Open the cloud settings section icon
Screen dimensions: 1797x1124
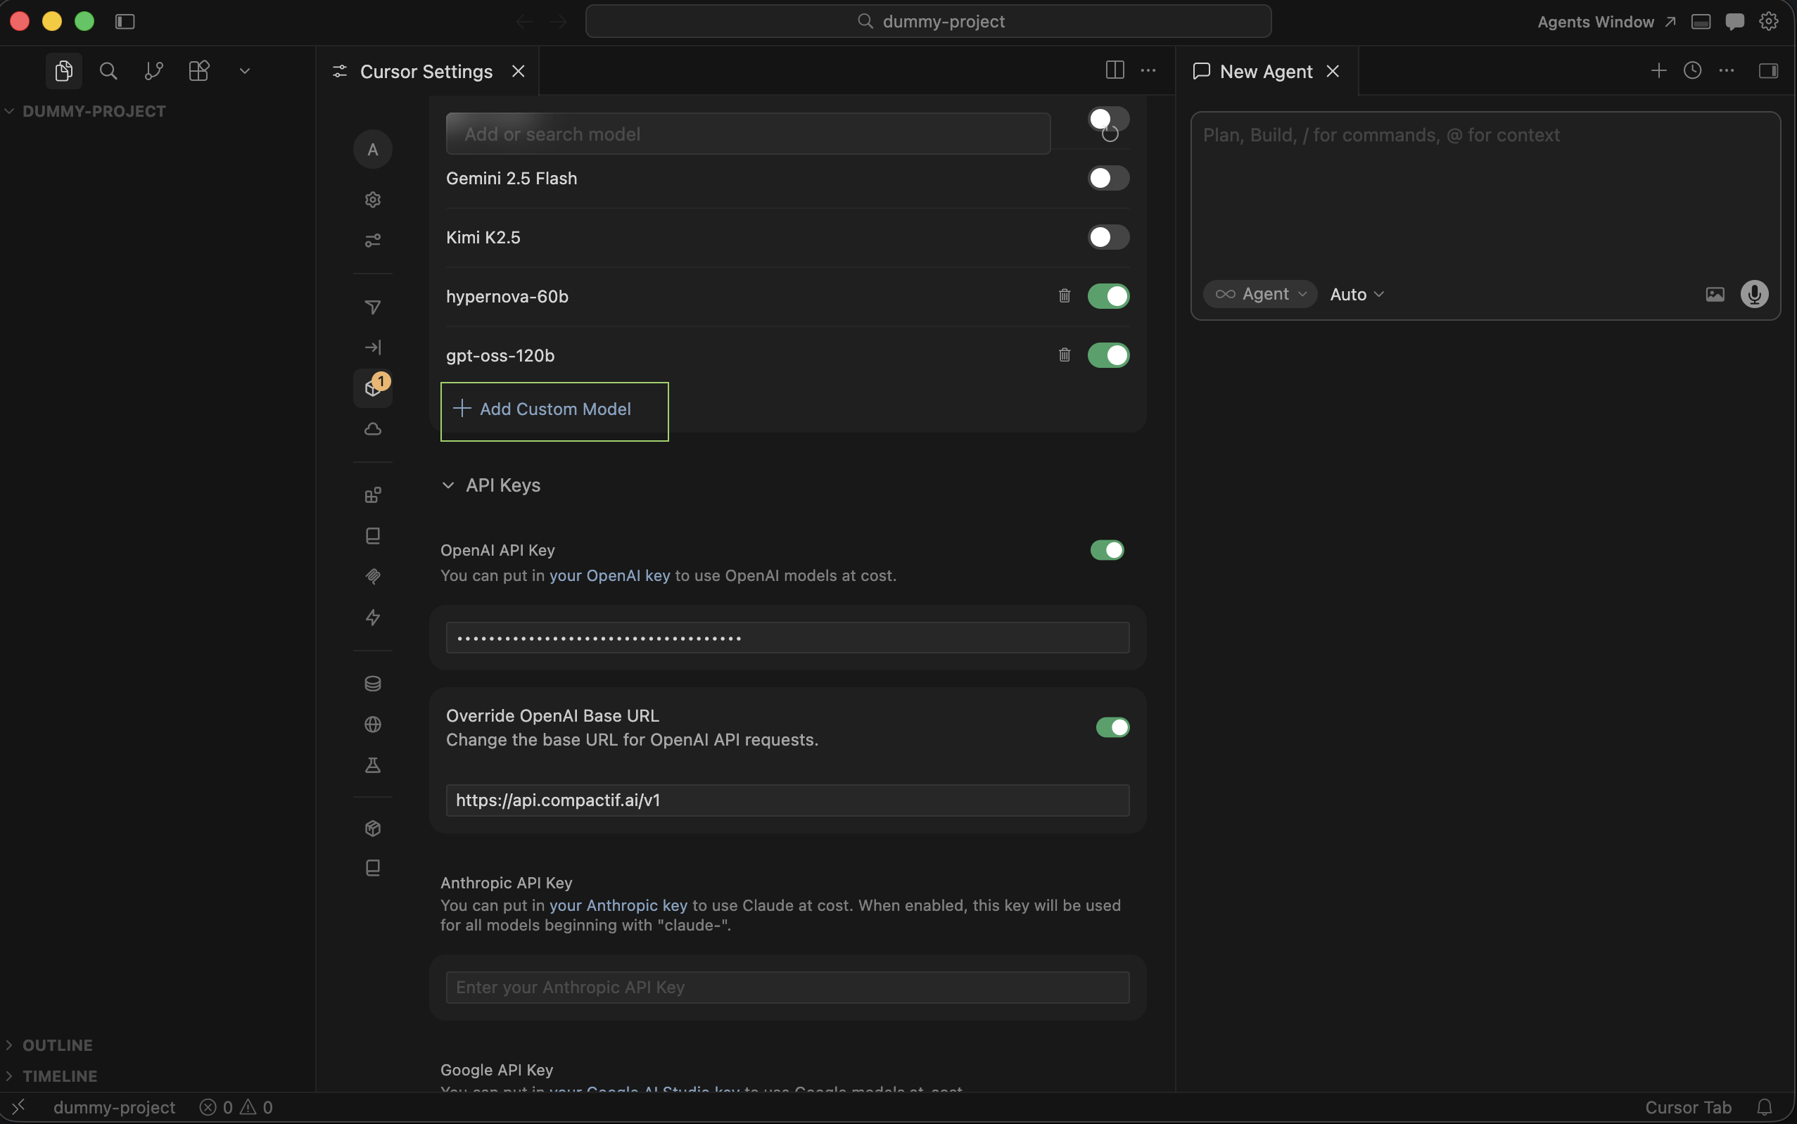coord(373,429)
